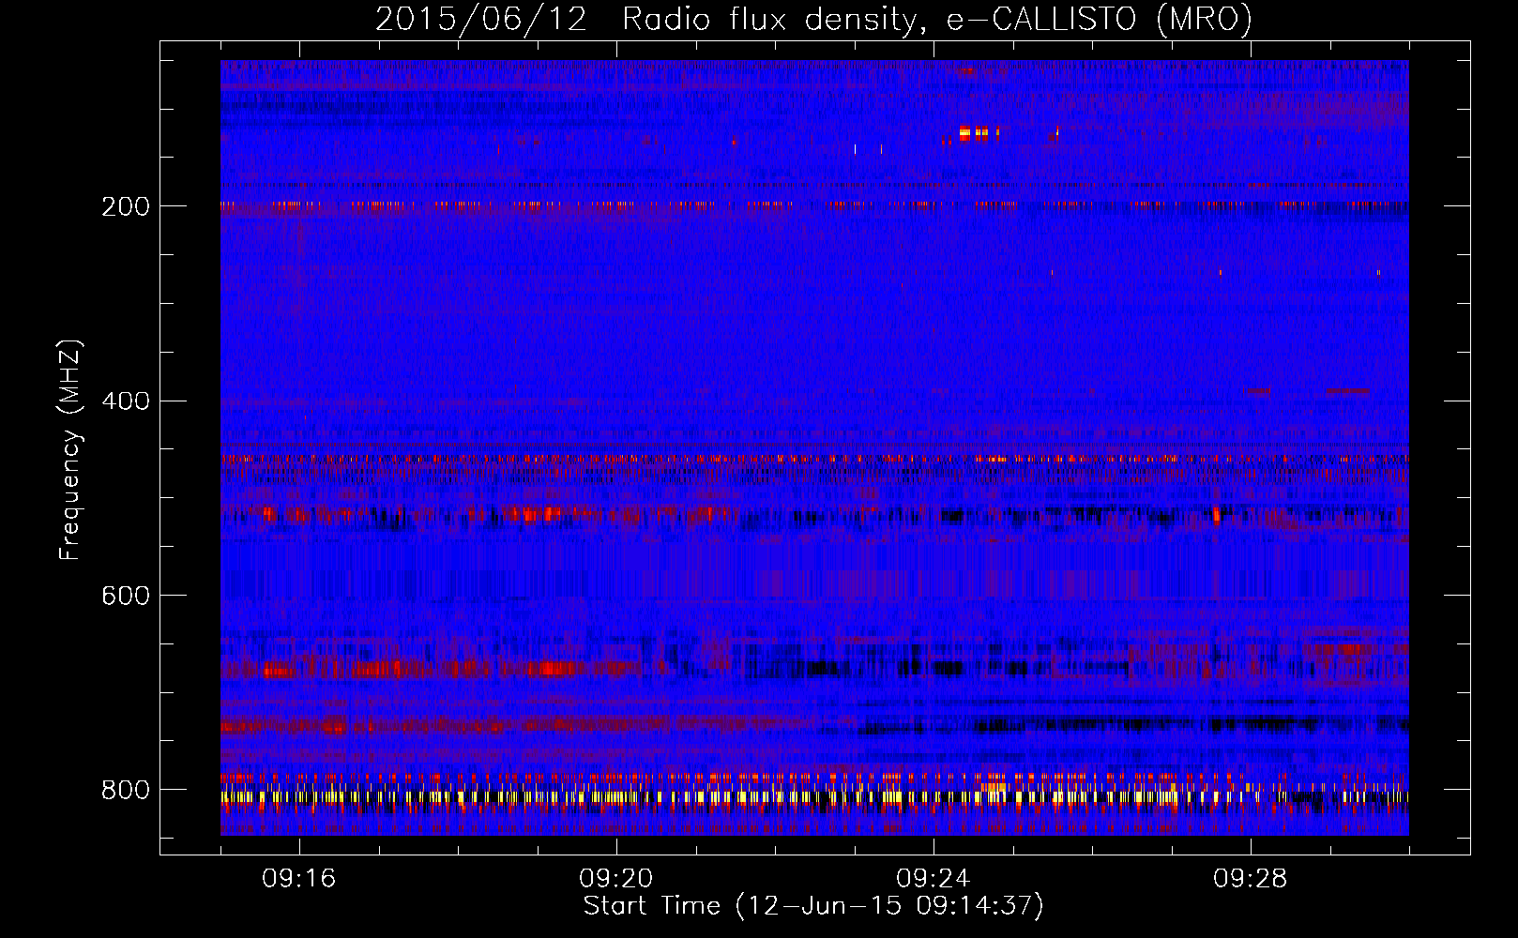1518x938 pixels.
Task: Click the 09:24 time tick label
Action: coord(934,879)
